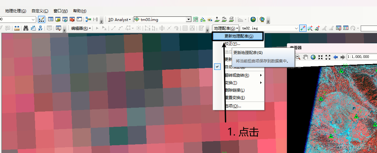Viewport: 377px width, 153px height.
Task: Select the Pan hand tool in viewer
Action: 305,57
